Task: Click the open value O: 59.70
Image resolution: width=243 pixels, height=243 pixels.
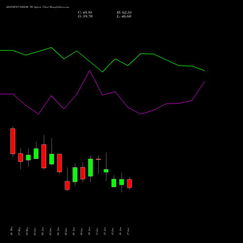Action: (x=85, y=17)
